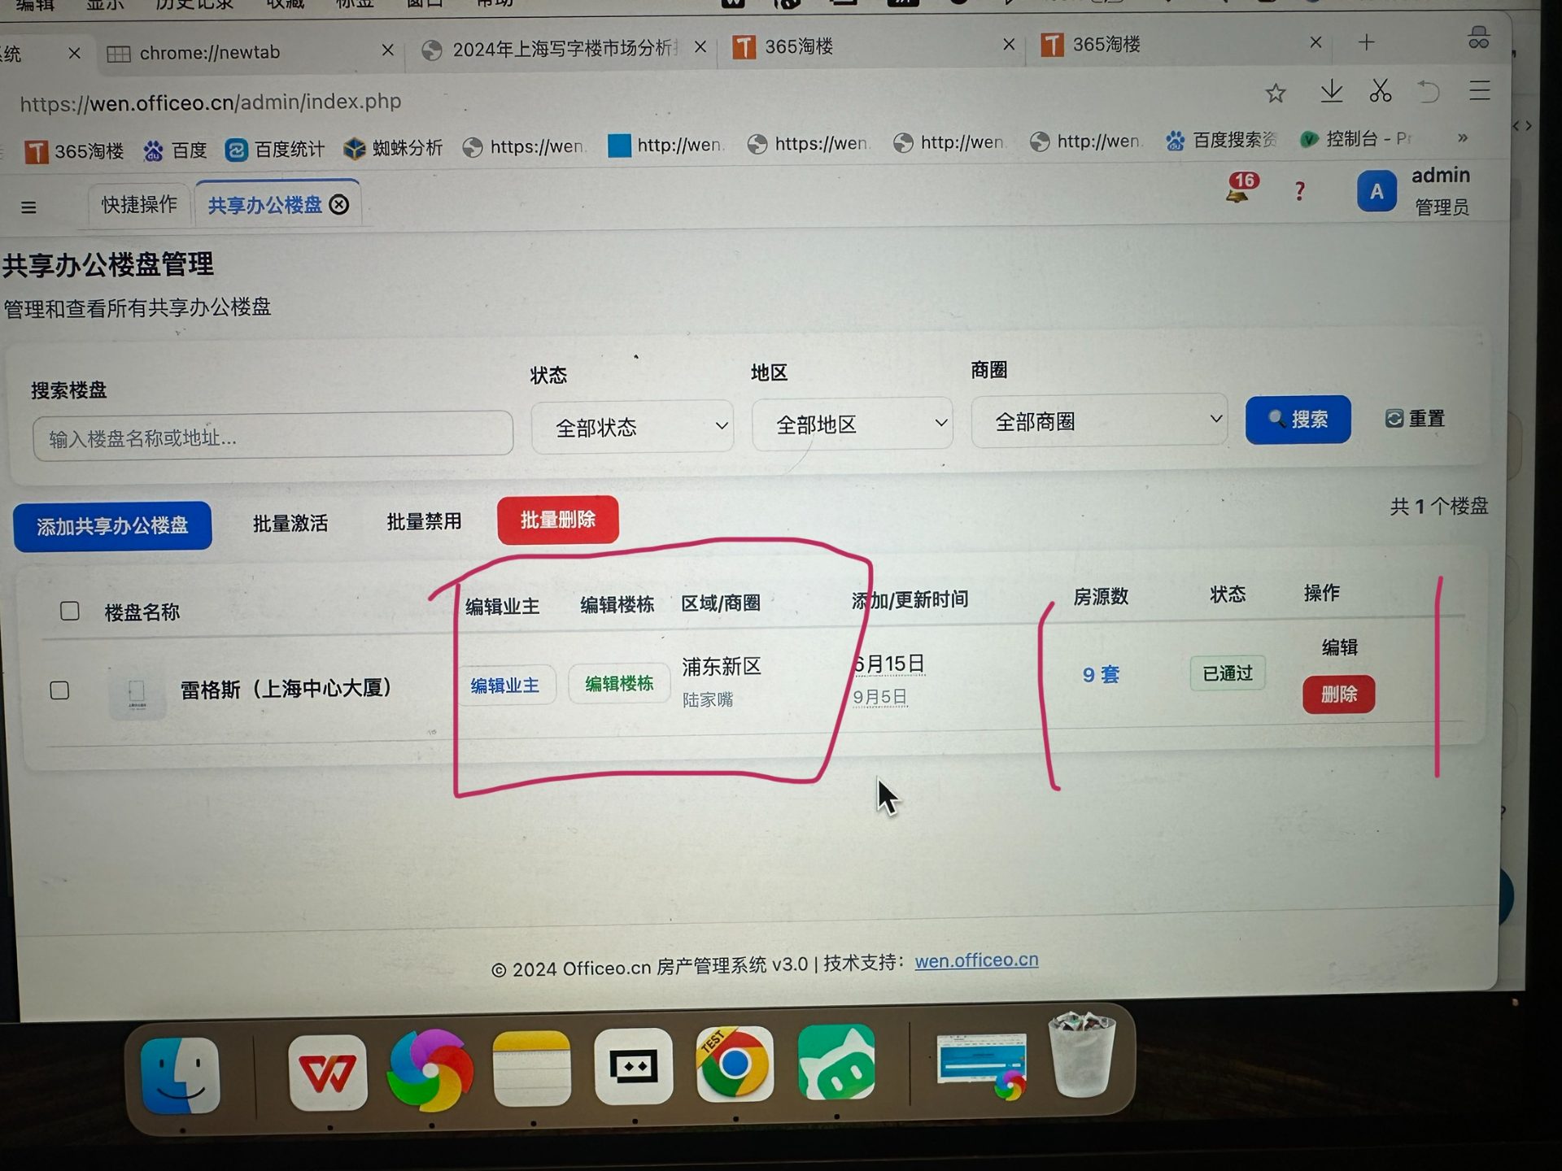Switch to rightmost 365淘楼 browser tab
Viewport: 1562px width, 1171px height.
(1106, 44)
